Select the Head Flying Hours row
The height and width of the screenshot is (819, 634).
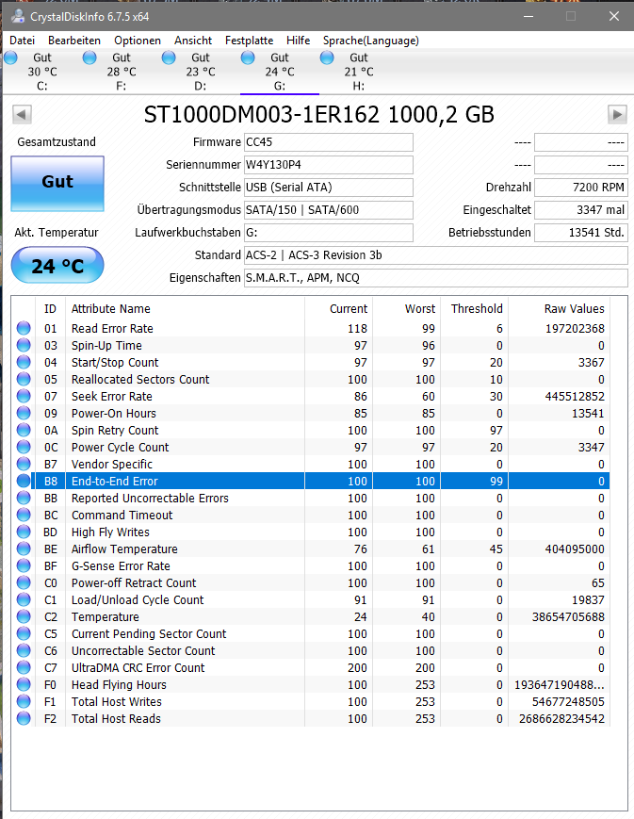(x=310, y=685)
